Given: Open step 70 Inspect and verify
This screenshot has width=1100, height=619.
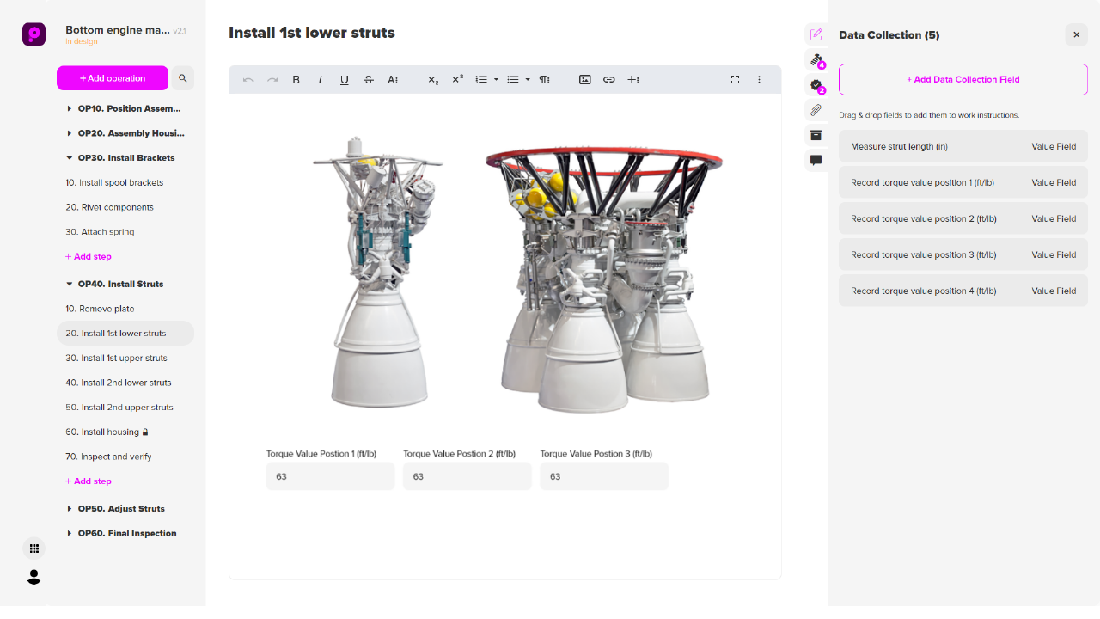Looking at the screenshot, I should tap(111, 457).
